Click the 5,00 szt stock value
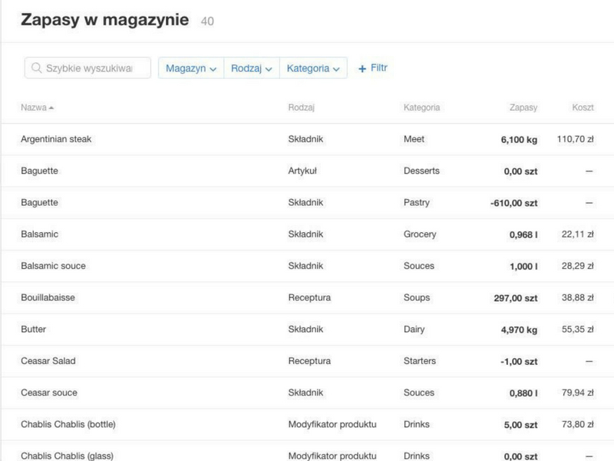Viewport: 614px width, 461px height. coord(520,425)
